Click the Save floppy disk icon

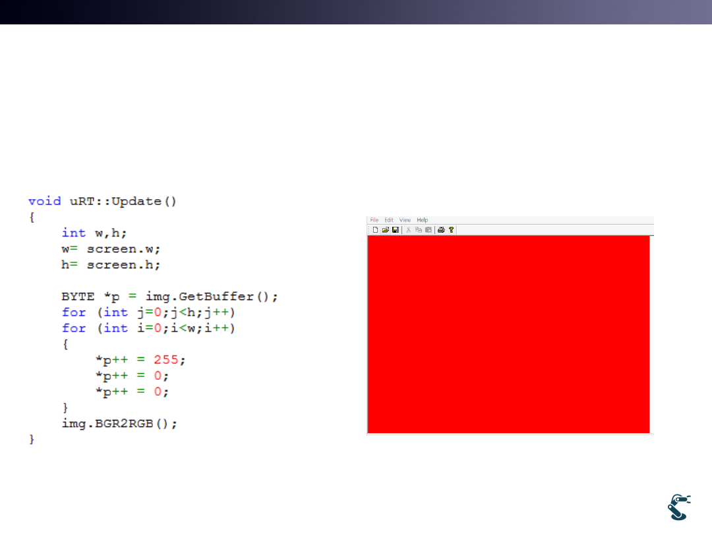[396, 230]
